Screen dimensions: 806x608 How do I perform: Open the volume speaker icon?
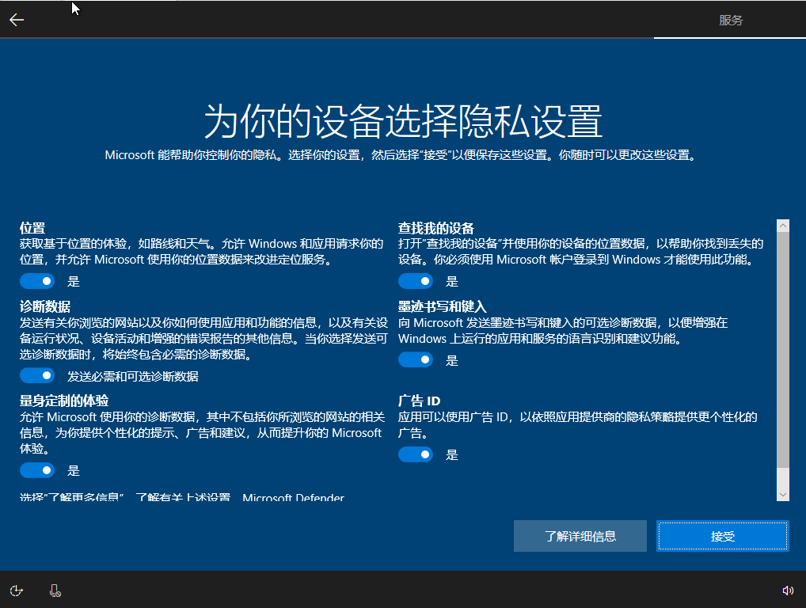[788, 591]
